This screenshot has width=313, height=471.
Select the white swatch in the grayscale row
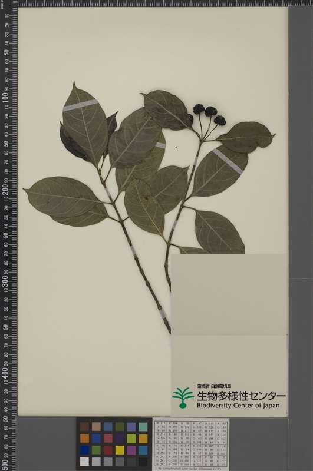(84, 462)
